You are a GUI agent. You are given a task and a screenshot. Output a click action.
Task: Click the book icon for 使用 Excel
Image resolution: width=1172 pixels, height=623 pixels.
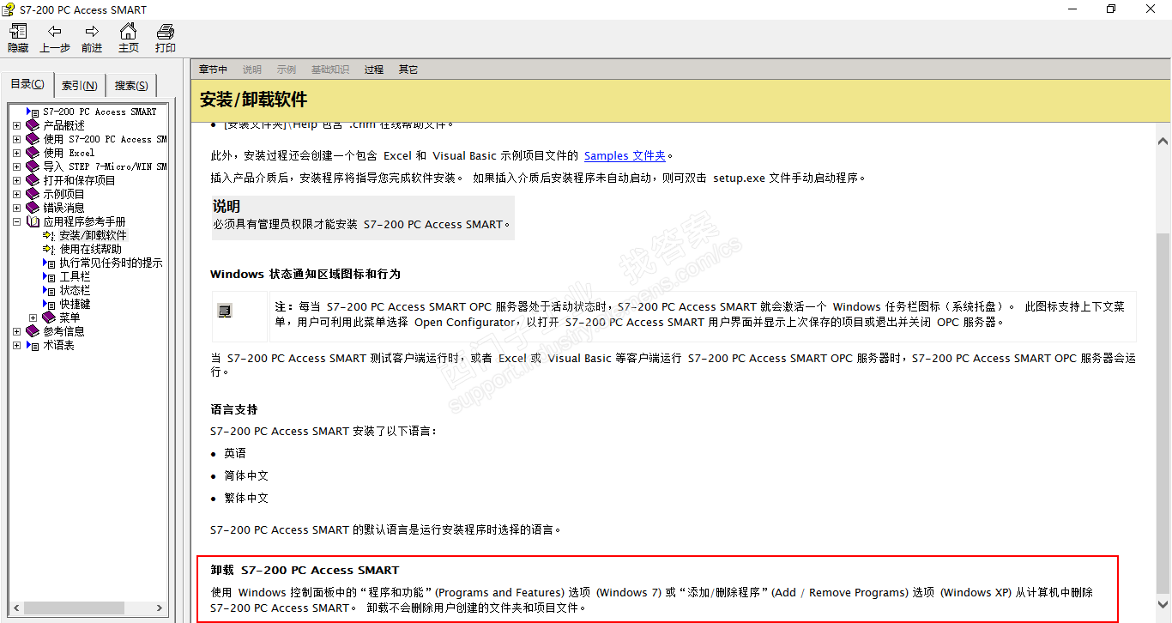pos(33,153)
